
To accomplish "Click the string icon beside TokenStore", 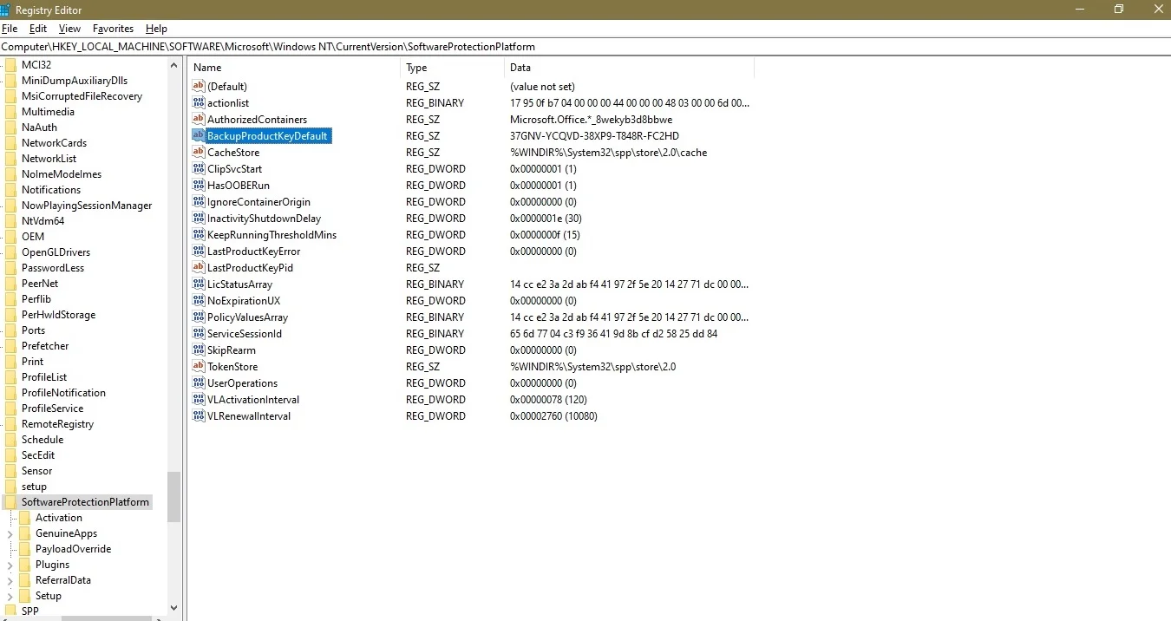I will 198,366.
